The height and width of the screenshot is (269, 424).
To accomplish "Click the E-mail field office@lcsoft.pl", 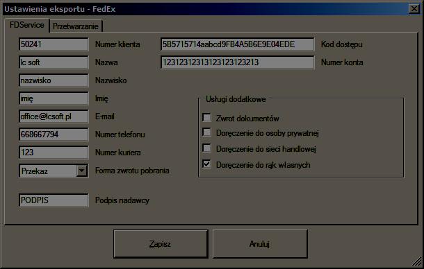I will tap(54, 116).
